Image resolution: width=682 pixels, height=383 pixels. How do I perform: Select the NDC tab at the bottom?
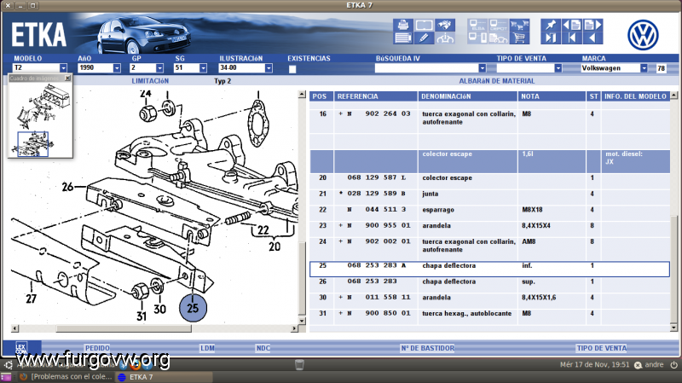[x=263, y=348]
